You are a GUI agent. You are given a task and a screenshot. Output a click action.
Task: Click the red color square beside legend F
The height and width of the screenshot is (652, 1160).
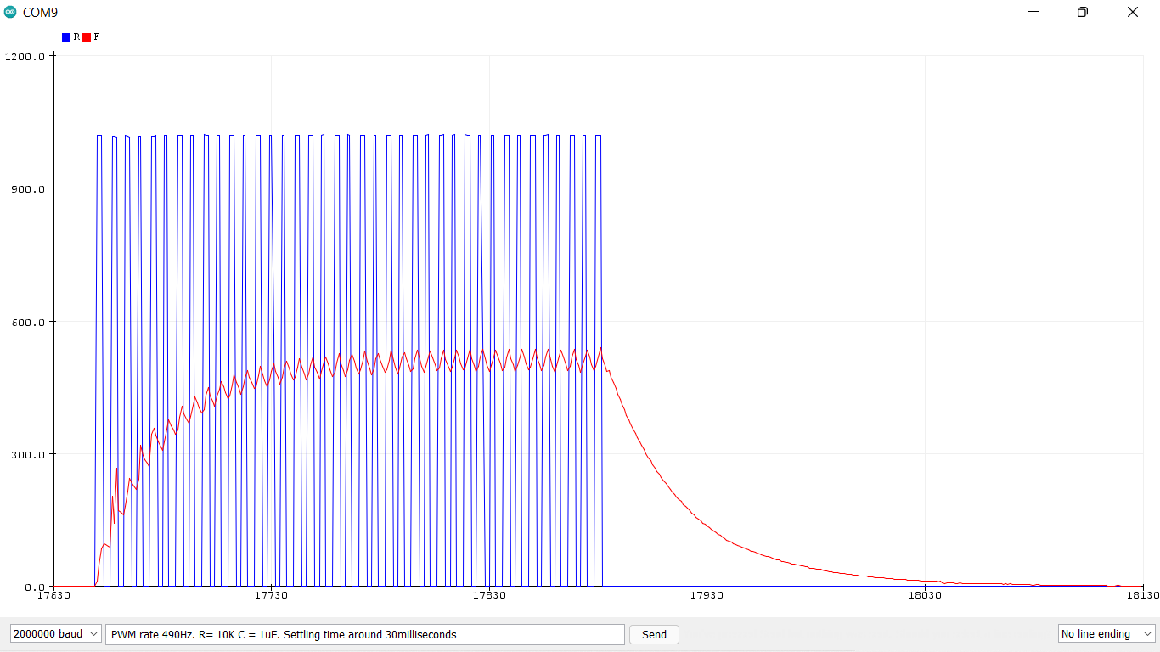click(87, 37)
